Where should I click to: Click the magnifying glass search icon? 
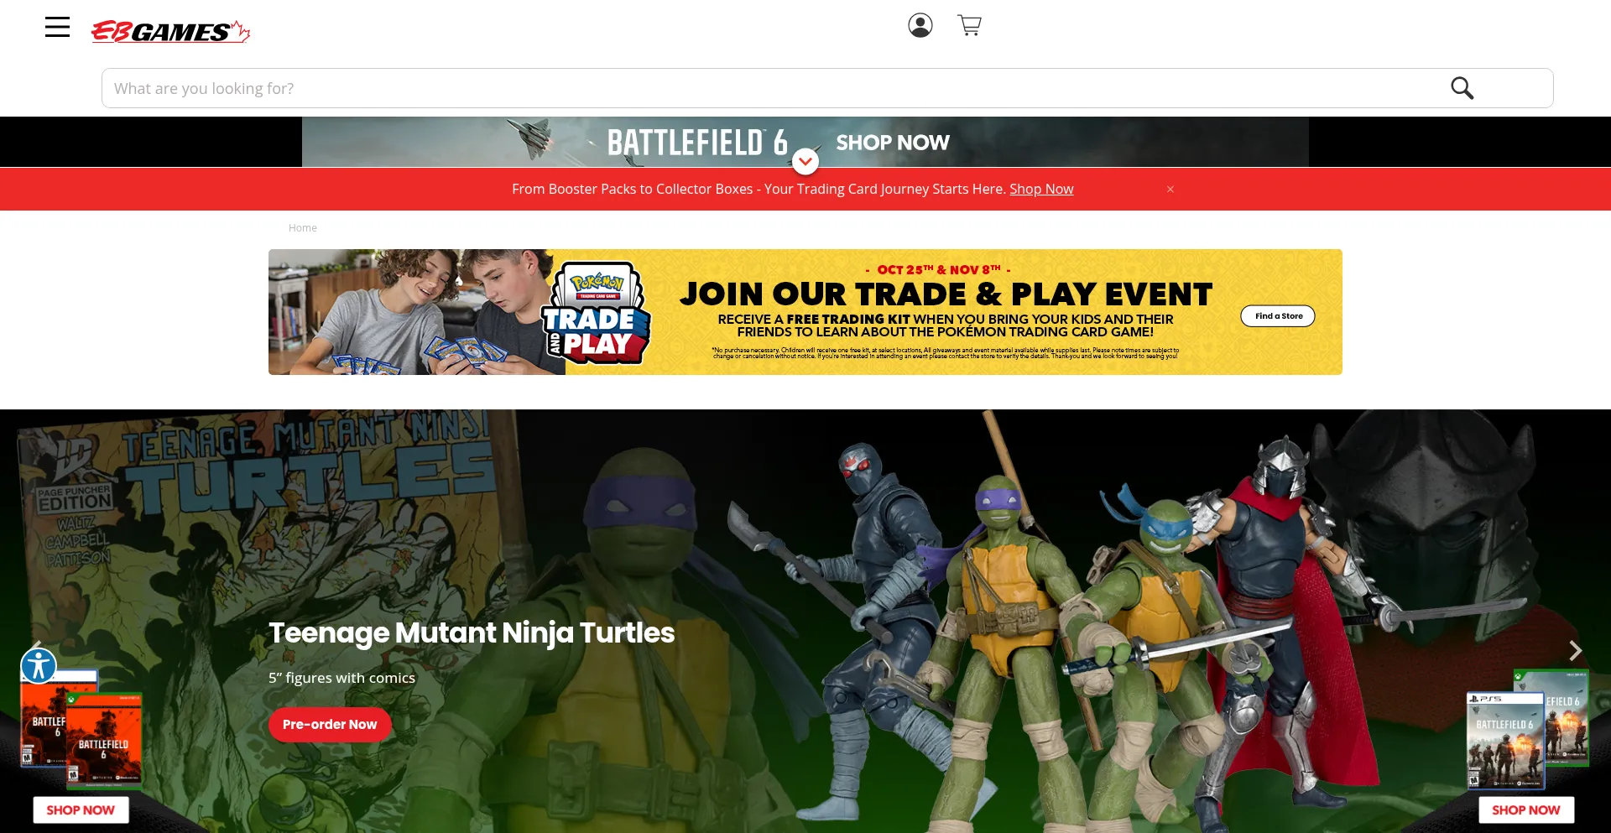tap(1462, 88)
